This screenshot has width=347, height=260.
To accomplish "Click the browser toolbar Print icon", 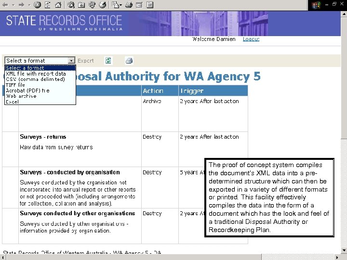I will click(x=129, y=5).
